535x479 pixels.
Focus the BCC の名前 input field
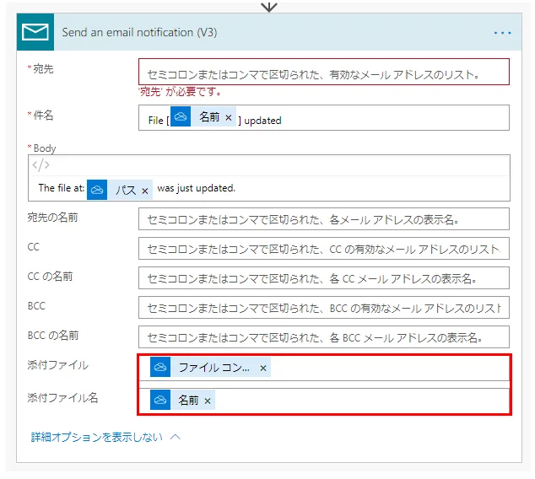pyautogui.click(x=323, y=337)
